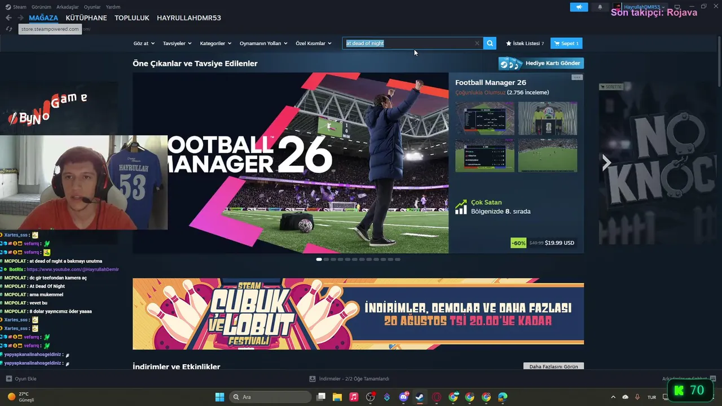Switch to the MAĞAZA tab
This screenshot has width=722, height=406.
tap(43, 18)
